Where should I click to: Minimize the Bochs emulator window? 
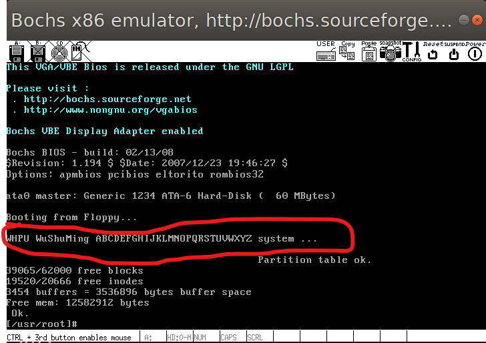pos(464,21)
